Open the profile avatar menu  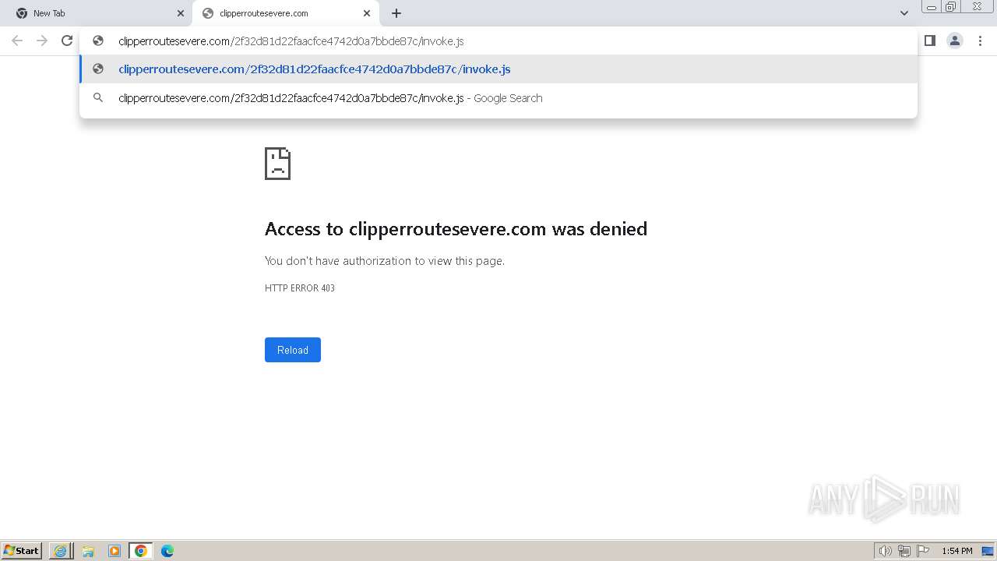(x=955, y=41)
